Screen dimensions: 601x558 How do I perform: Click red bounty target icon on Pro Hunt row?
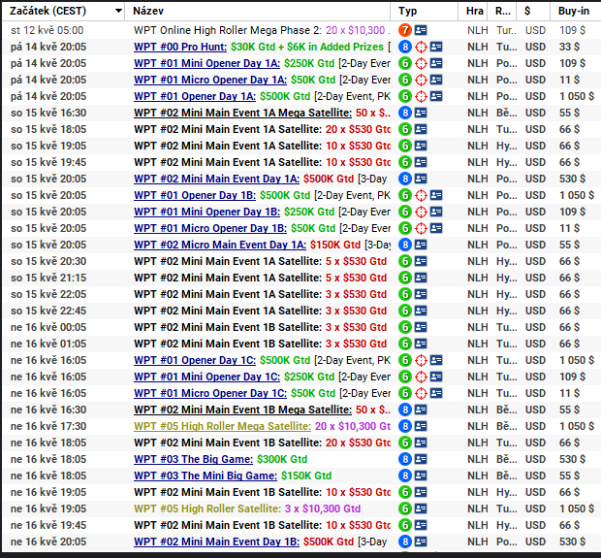click(x=421, y=47)
